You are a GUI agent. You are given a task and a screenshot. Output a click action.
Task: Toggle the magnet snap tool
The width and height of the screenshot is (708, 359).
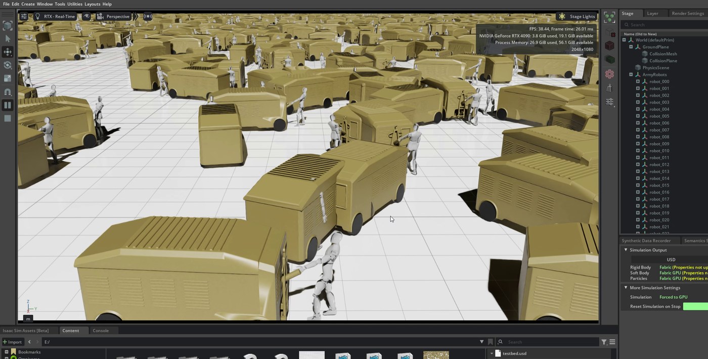click(x=8, y=92)
